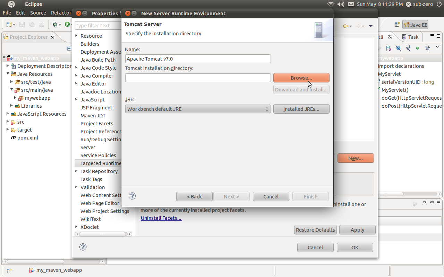444x277 pixels.
Task: Click the Save toolbar icon
Action: pos(22,25)
